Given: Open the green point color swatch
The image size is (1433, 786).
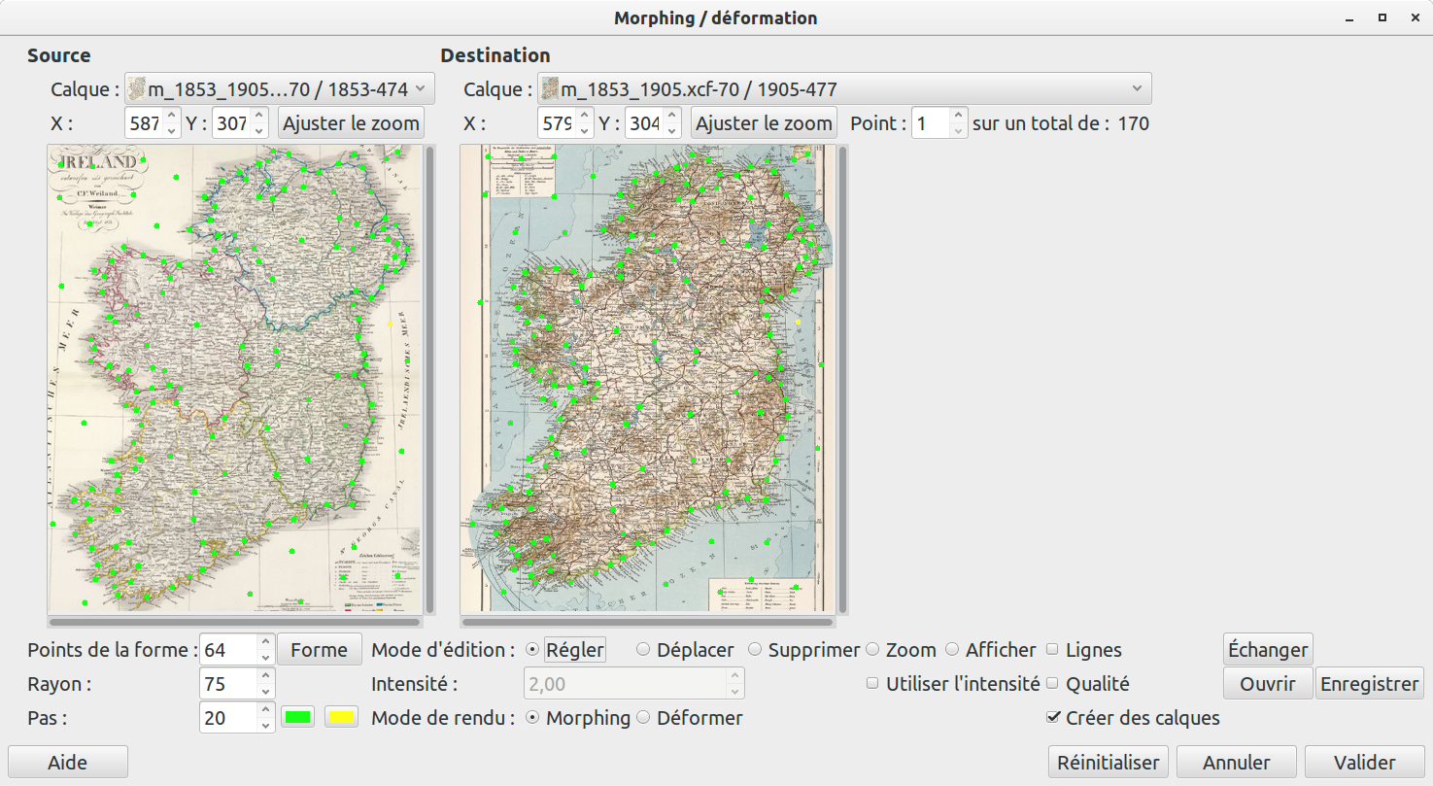Looking at the screenshot, I should coord(298,717).
